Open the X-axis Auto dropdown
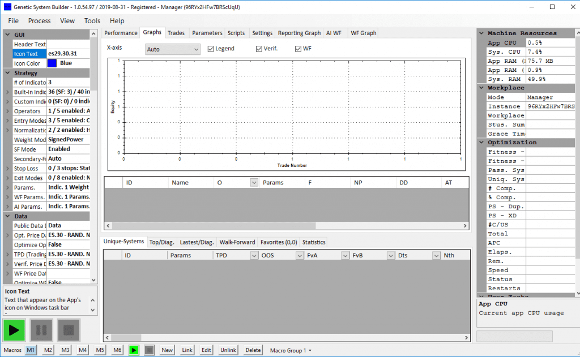The width and height of the screenshot is (580, 357). pos(173,50)
